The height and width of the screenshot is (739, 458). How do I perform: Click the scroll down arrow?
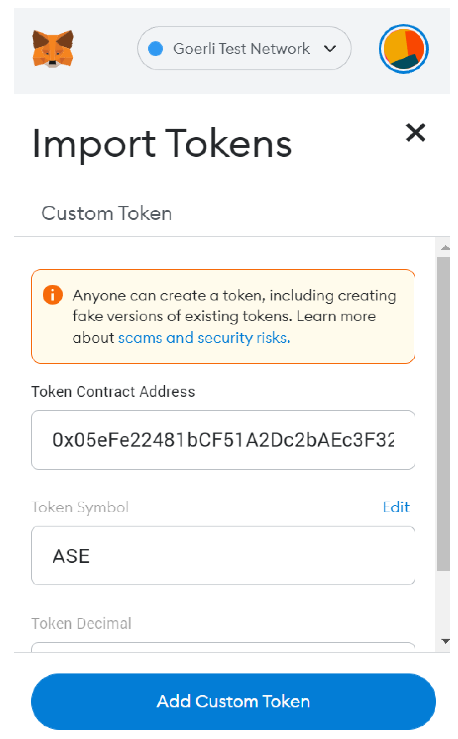(445, 640)
